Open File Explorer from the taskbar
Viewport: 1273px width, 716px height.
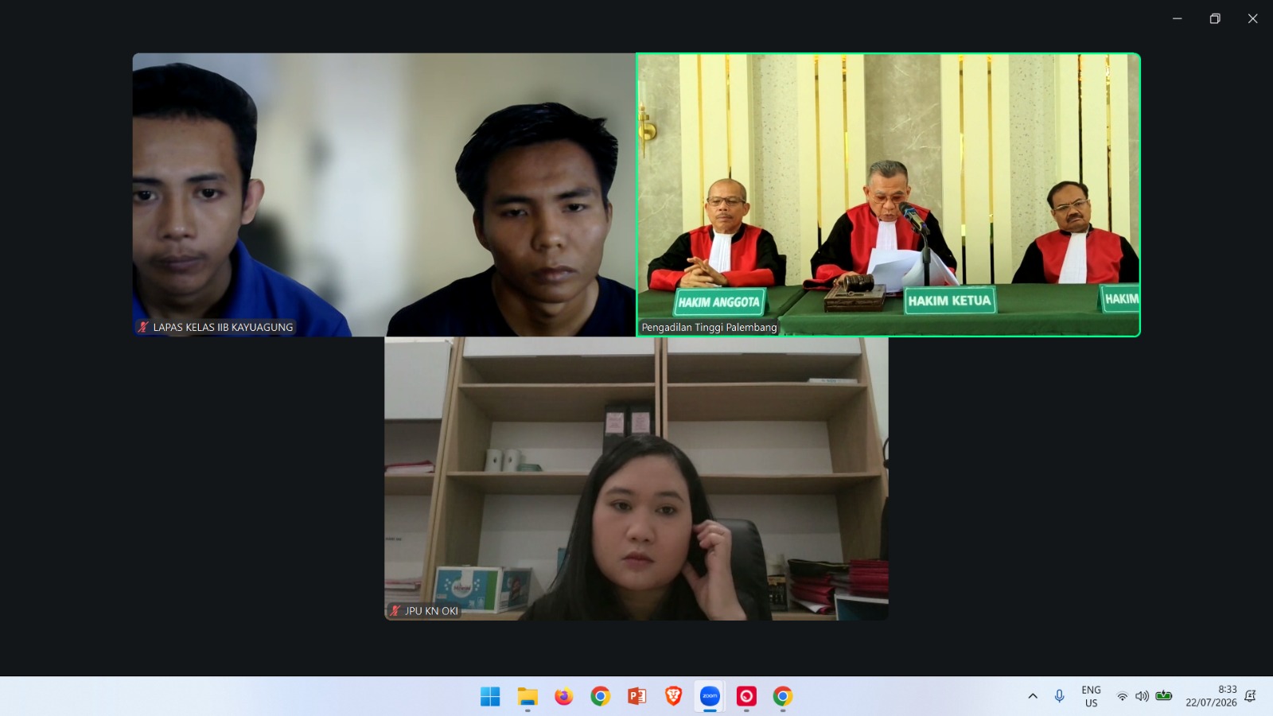pyautogui.click(x=527, y=697)
